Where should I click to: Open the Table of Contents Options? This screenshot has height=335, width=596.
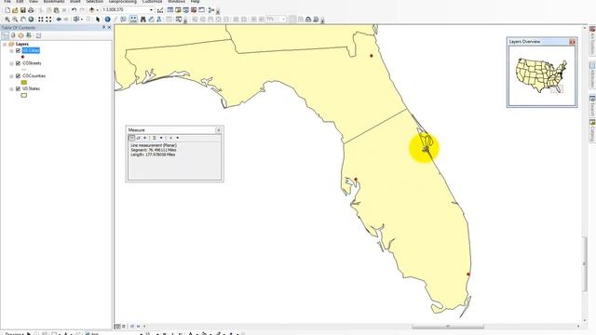coord(38,35)
